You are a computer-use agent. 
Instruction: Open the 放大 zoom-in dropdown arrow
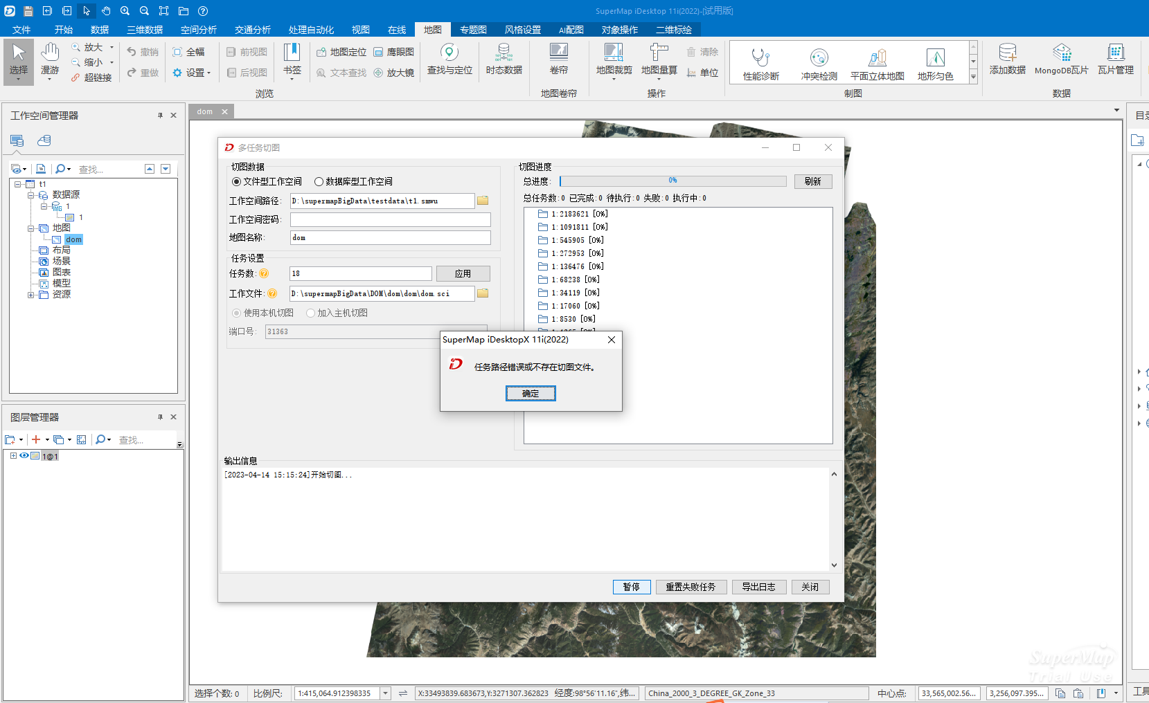[x=112, y=47]
